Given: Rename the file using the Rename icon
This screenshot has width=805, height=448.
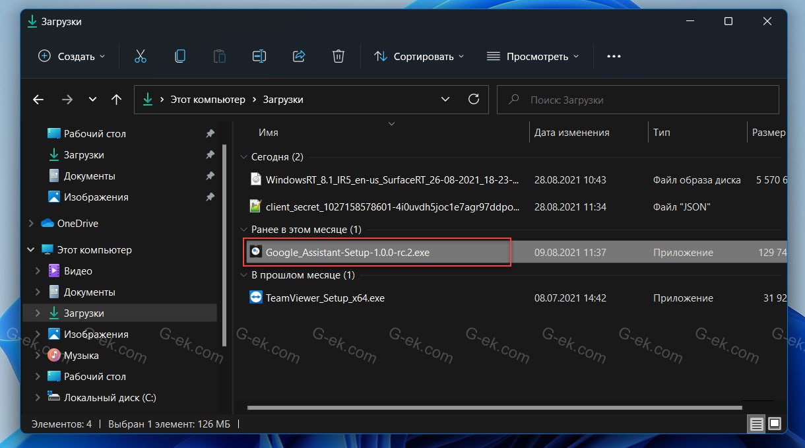Looking at the screenshot, I should [x=259, y=56].
